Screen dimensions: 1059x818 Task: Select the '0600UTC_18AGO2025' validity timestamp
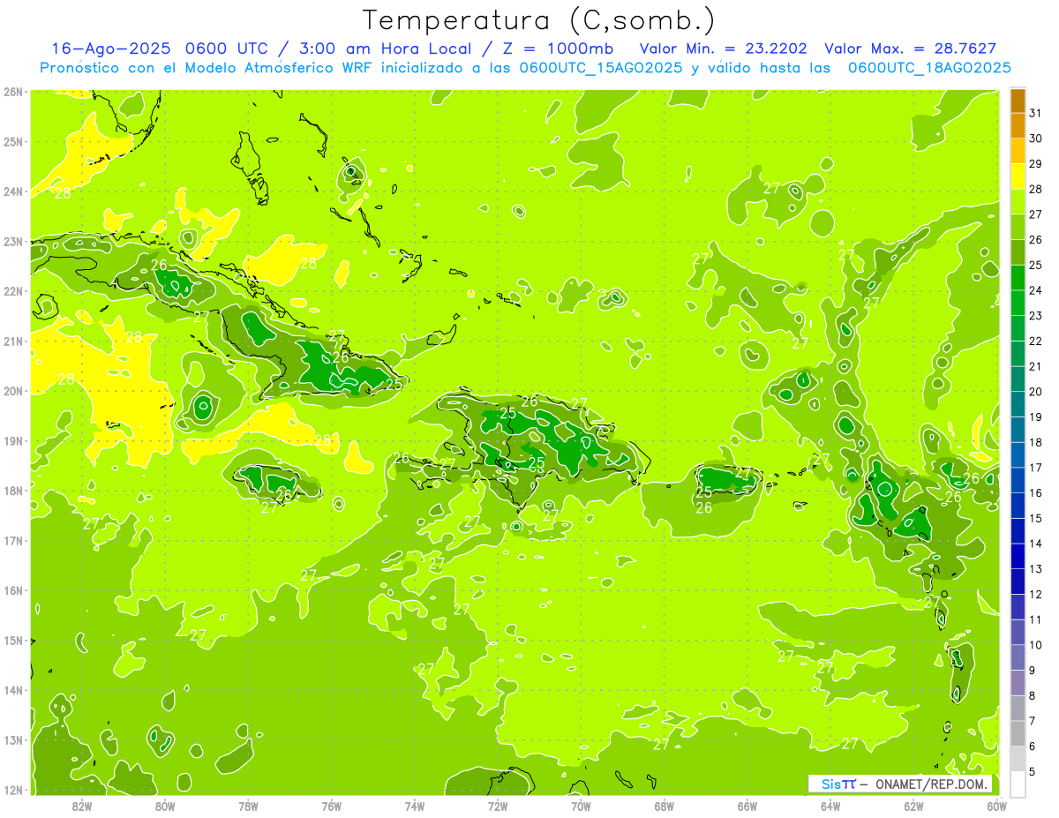pyautogui.click(x=929, y=68)
